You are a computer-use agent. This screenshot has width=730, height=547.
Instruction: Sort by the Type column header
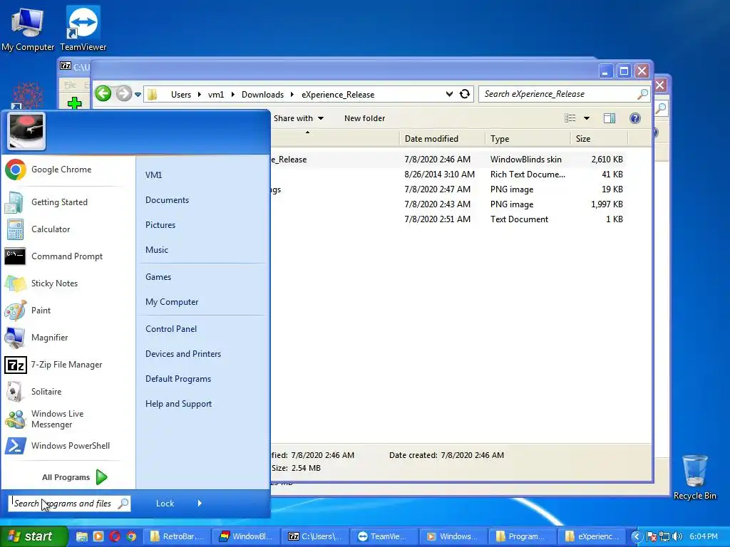click(528, 139)
